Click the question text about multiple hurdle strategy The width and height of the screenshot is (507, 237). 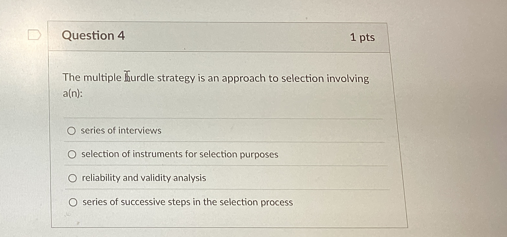tap(213, 78)
